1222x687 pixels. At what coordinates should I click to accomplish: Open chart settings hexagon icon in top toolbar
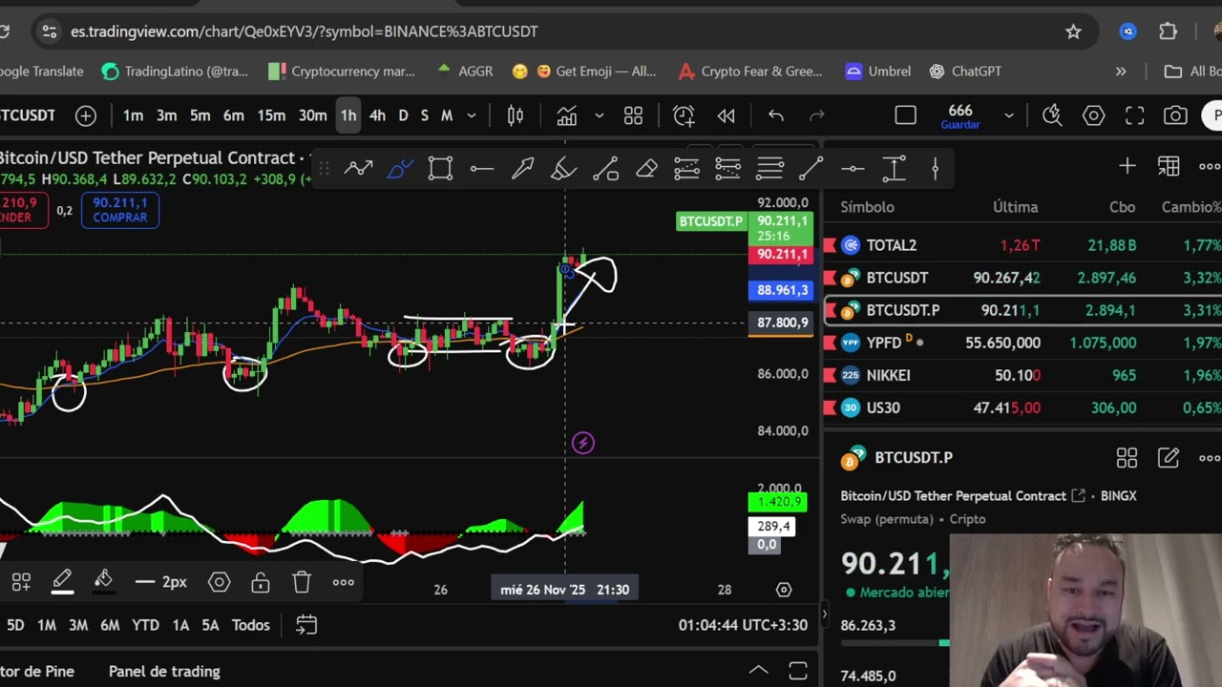pyautogui.click(x=1093, y=115)
